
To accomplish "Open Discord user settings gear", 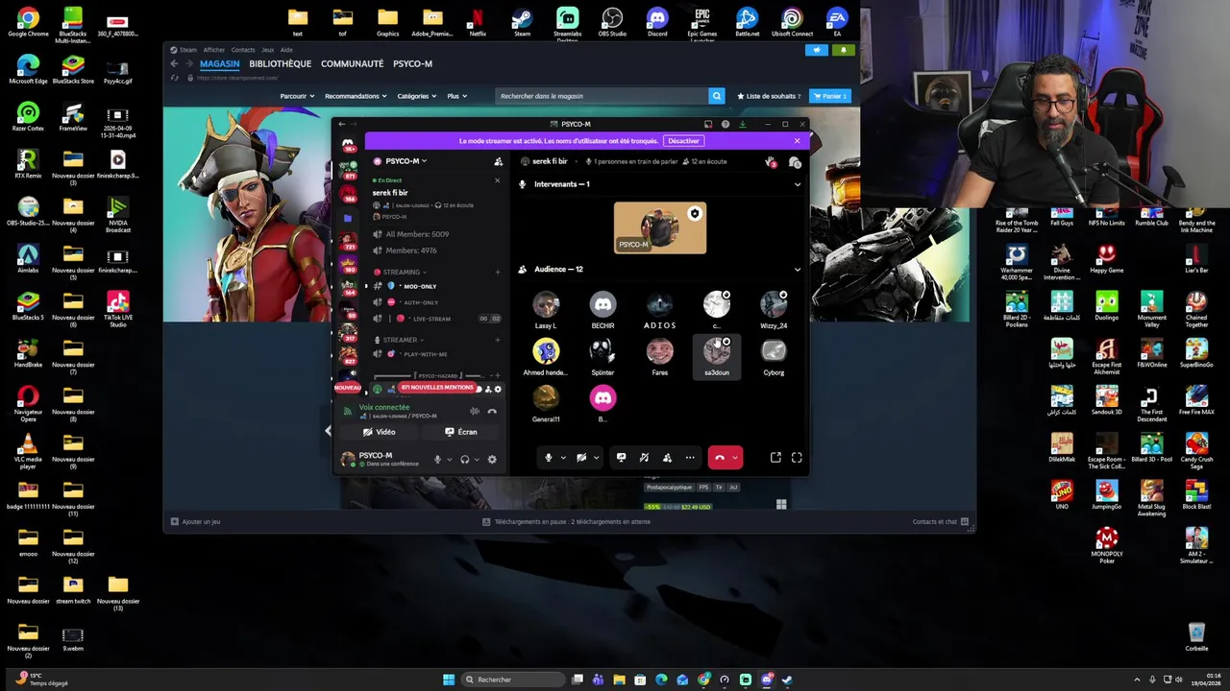I will [492, 459].
